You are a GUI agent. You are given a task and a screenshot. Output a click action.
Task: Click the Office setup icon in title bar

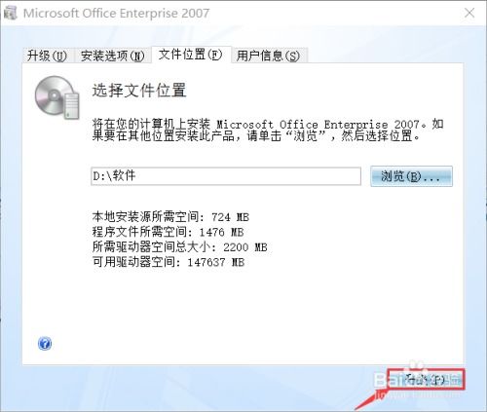[x=10, y=13]
